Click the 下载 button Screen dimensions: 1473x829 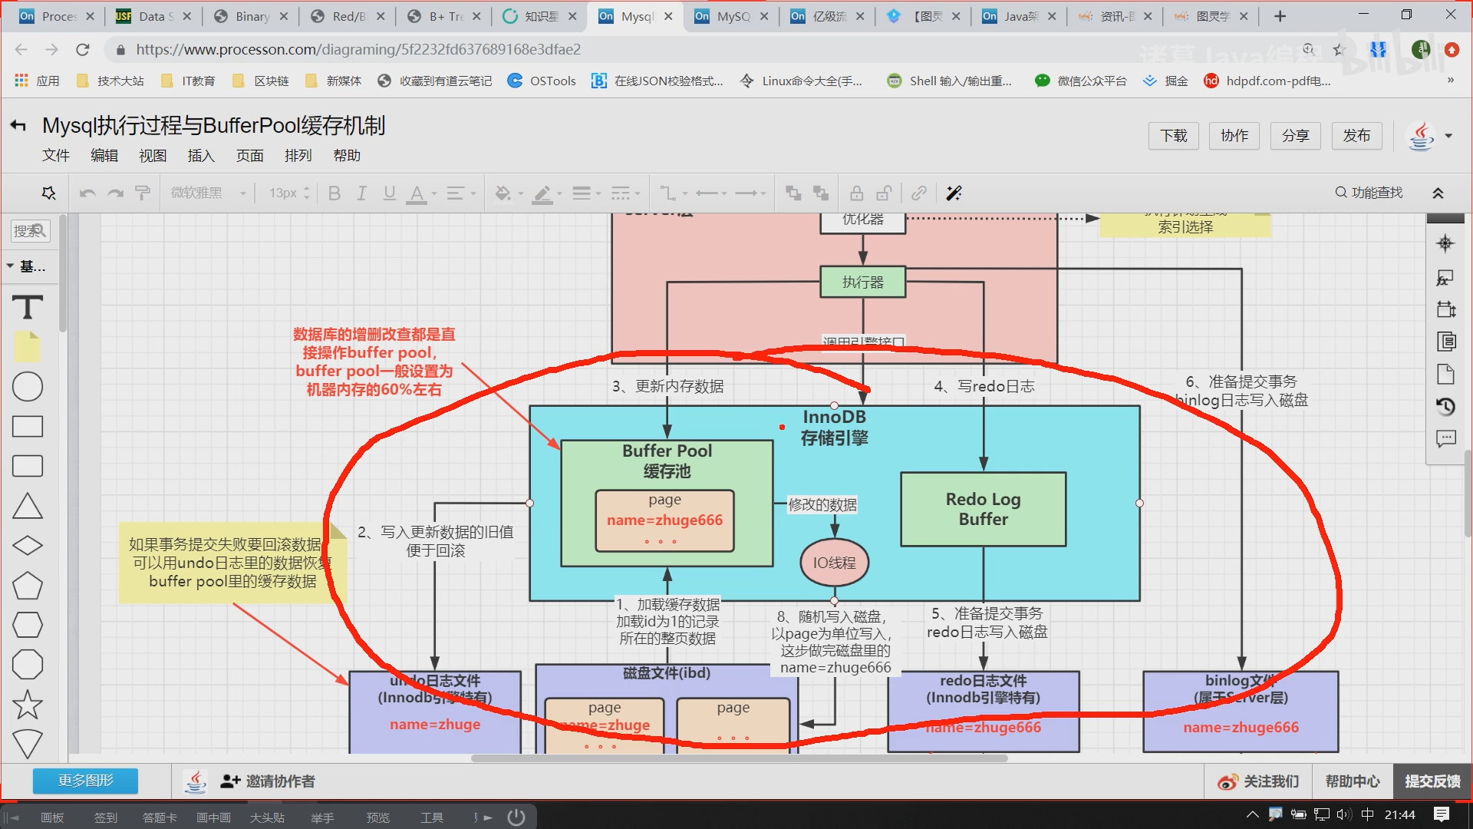coord(1174,136)
